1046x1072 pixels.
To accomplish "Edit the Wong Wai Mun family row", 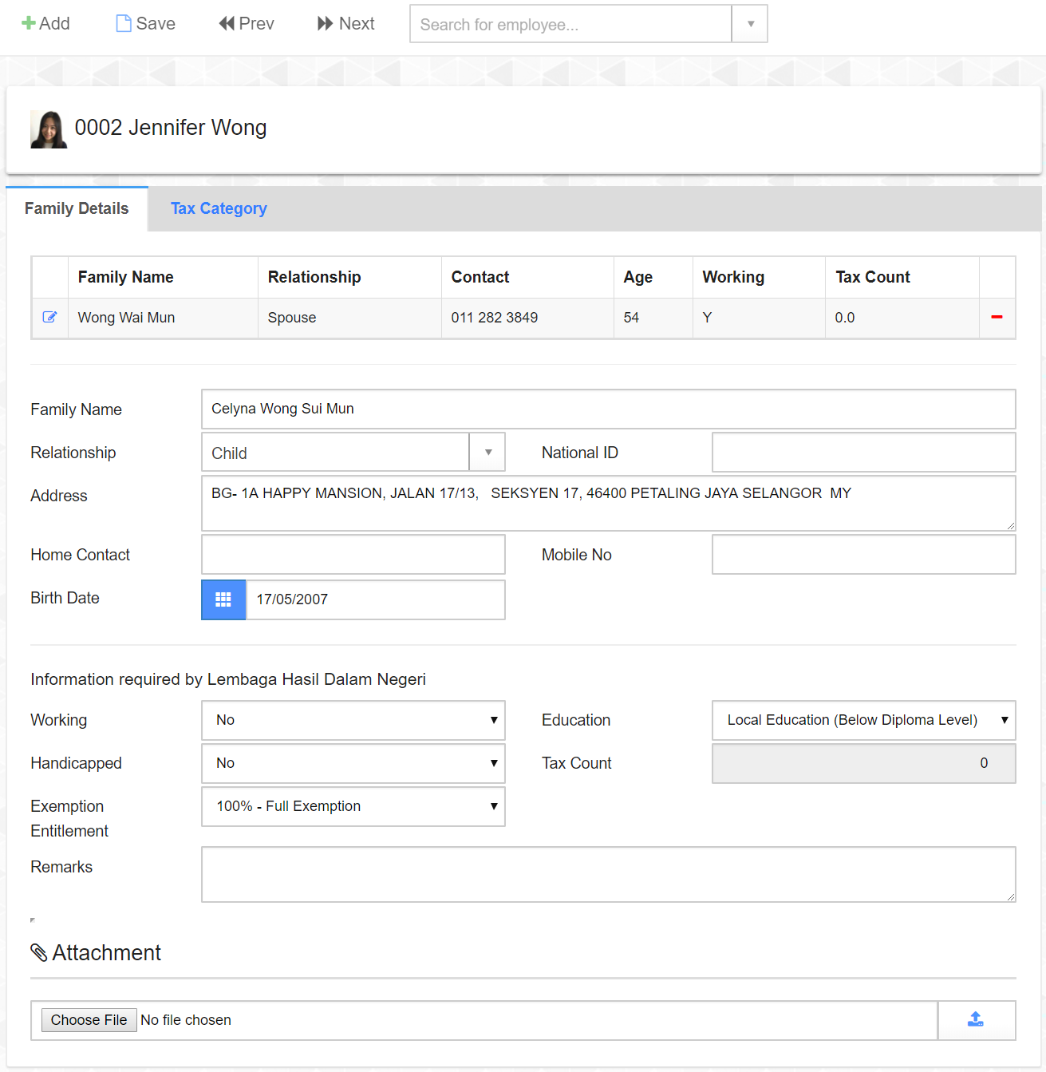I will pyautogui.click(x=49, y=317).
